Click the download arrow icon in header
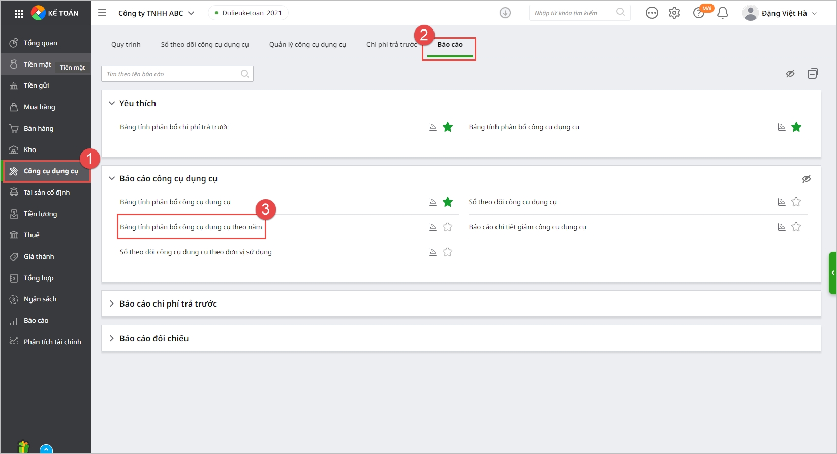Viewport: 837px width, 454px height. (x=505, y=13)
